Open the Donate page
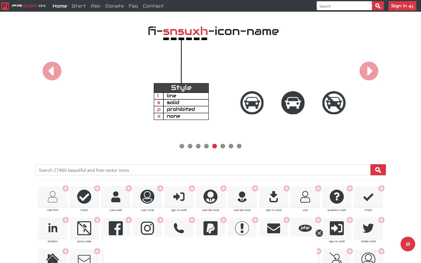This screenshot has height=263, width=421. pos(115,6)
